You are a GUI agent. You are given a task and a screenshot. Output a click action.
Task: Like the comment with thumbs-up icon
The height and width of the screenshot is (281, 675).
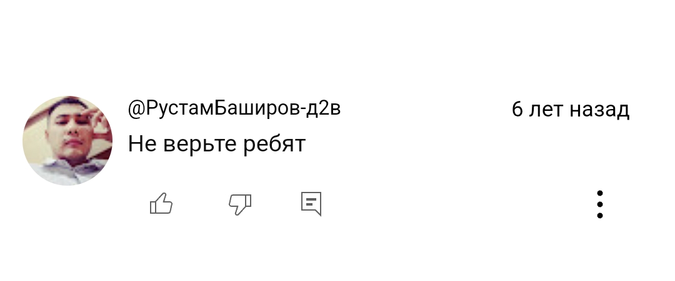(x=161, y=204)
